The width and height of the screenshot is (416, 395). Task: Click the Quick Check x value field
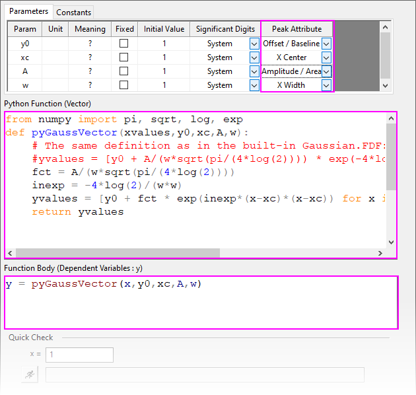(79, 355)
